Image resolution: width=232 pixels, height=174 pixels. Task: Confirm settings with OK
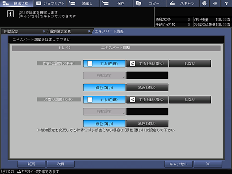(208, 164)
